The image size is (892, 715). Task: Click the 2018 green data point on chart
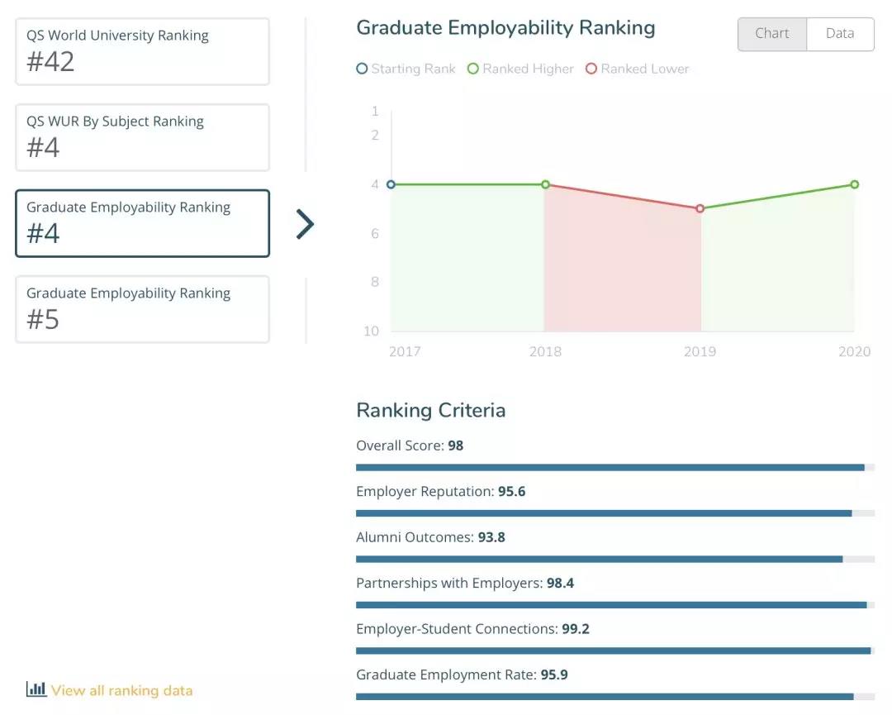tap(545, 184)
